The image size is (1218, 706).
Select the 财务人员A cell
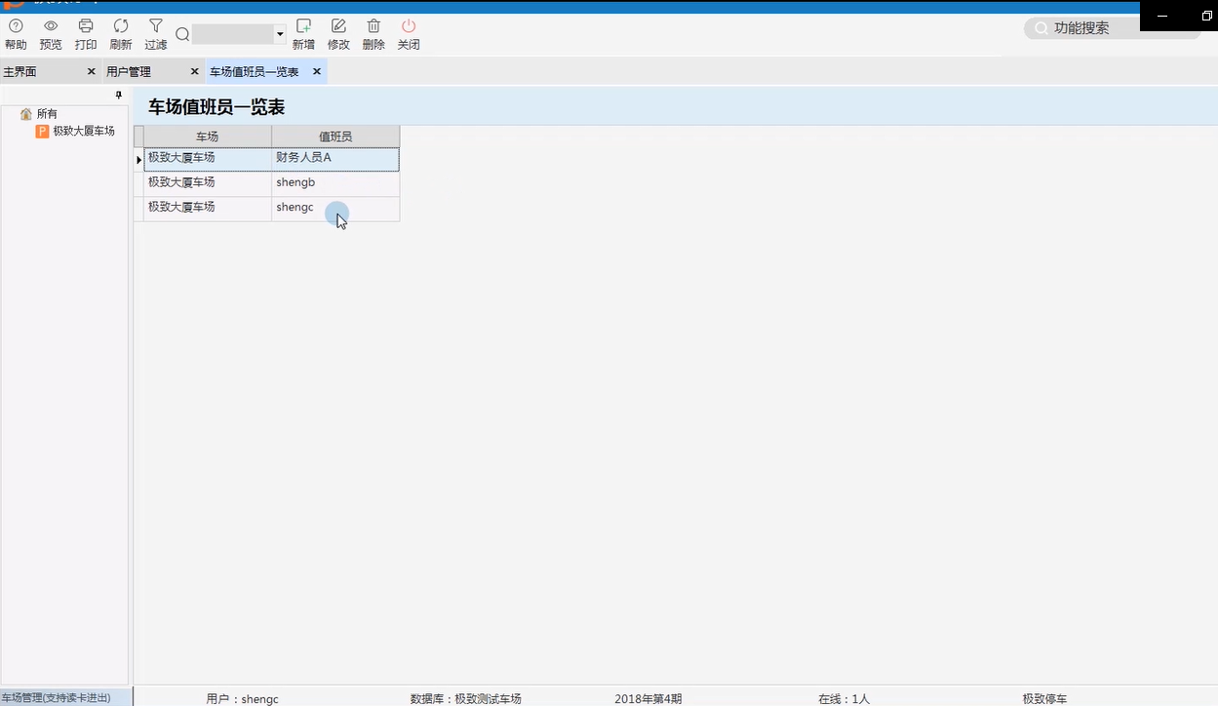point(335,159)
